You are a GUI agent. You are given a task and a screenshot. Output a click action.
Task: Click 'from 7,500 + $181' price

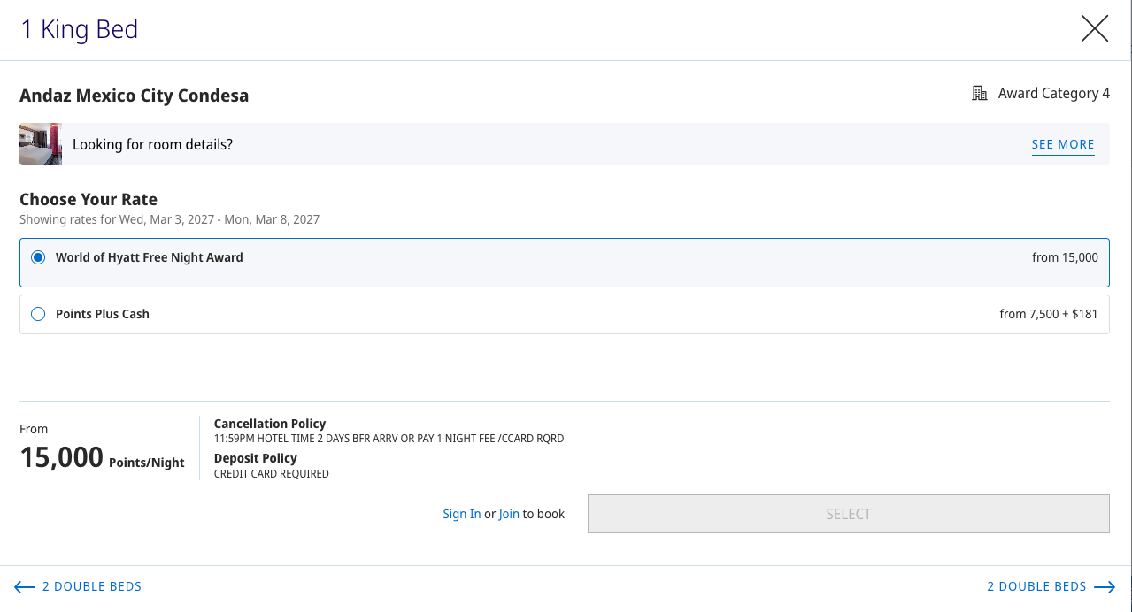click(1049, 314)
